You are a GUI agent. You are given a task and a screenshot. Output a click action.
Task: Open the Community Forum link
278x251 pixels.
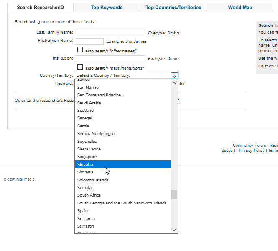pyautogui.click(x=249, y=145)
